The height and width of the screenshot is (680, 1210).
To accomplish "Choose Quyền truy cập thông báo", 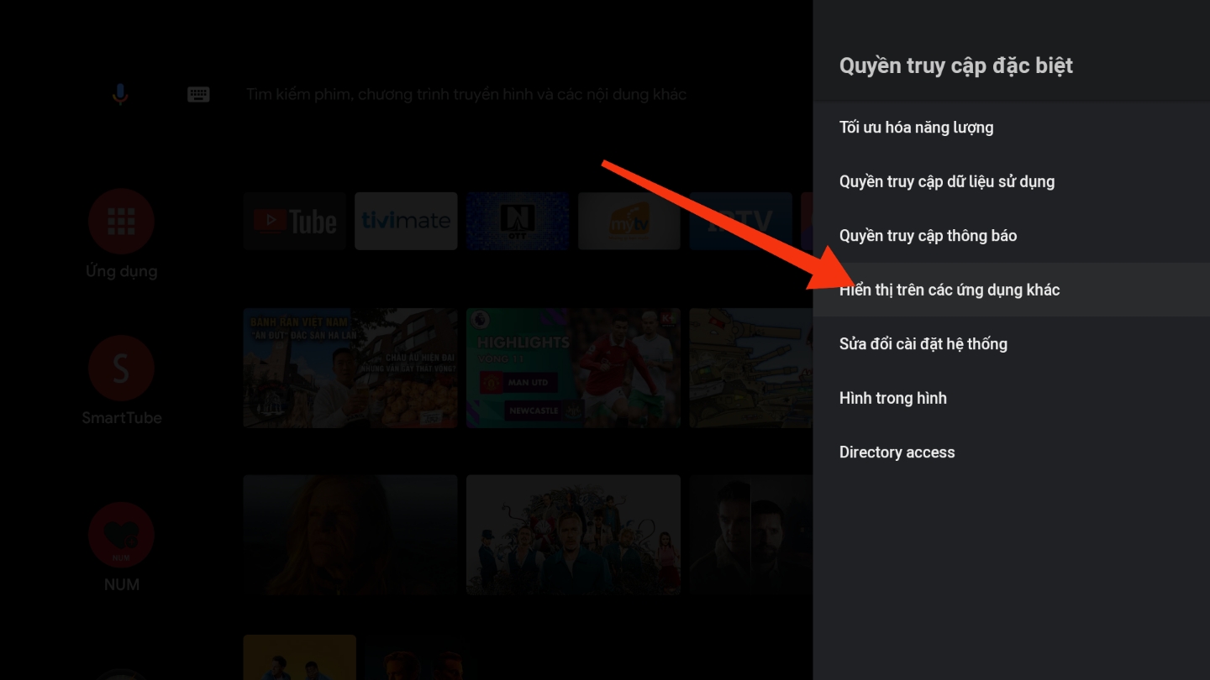I will point(1012,236).
